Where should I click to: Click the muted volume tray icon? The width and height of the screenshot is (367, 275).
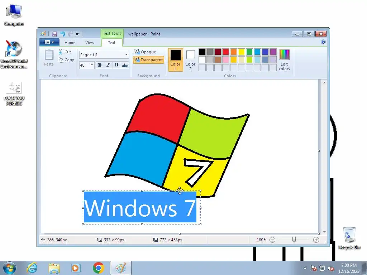click(x=331, y=268)
